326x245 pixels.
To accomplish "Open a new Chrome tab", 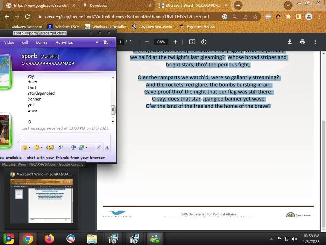I will point(238,5).
